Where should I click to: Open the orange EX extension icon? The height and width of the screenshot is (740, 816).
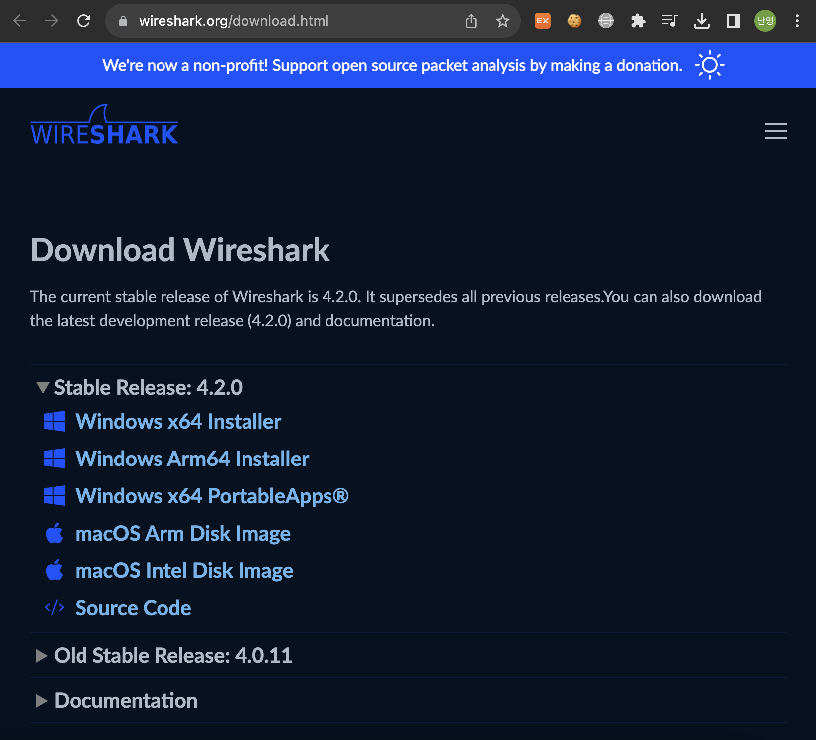point(543,21)
